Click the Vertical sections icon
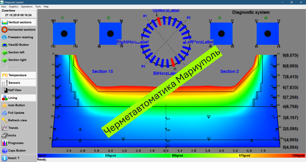306x162 pixels. click(4, 22)
